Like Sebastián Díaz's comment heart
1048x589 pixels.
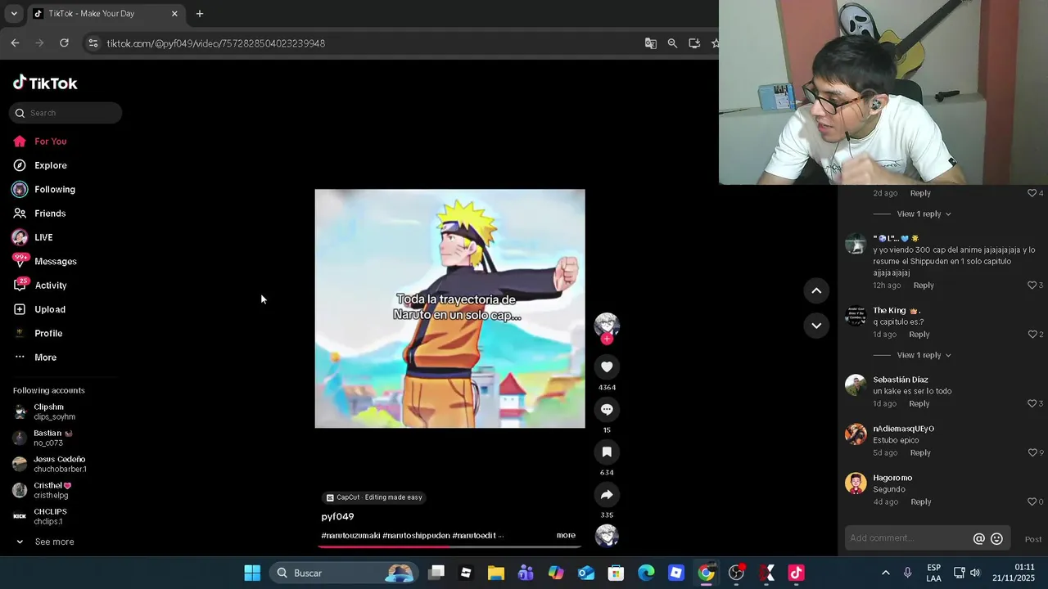1032,404
